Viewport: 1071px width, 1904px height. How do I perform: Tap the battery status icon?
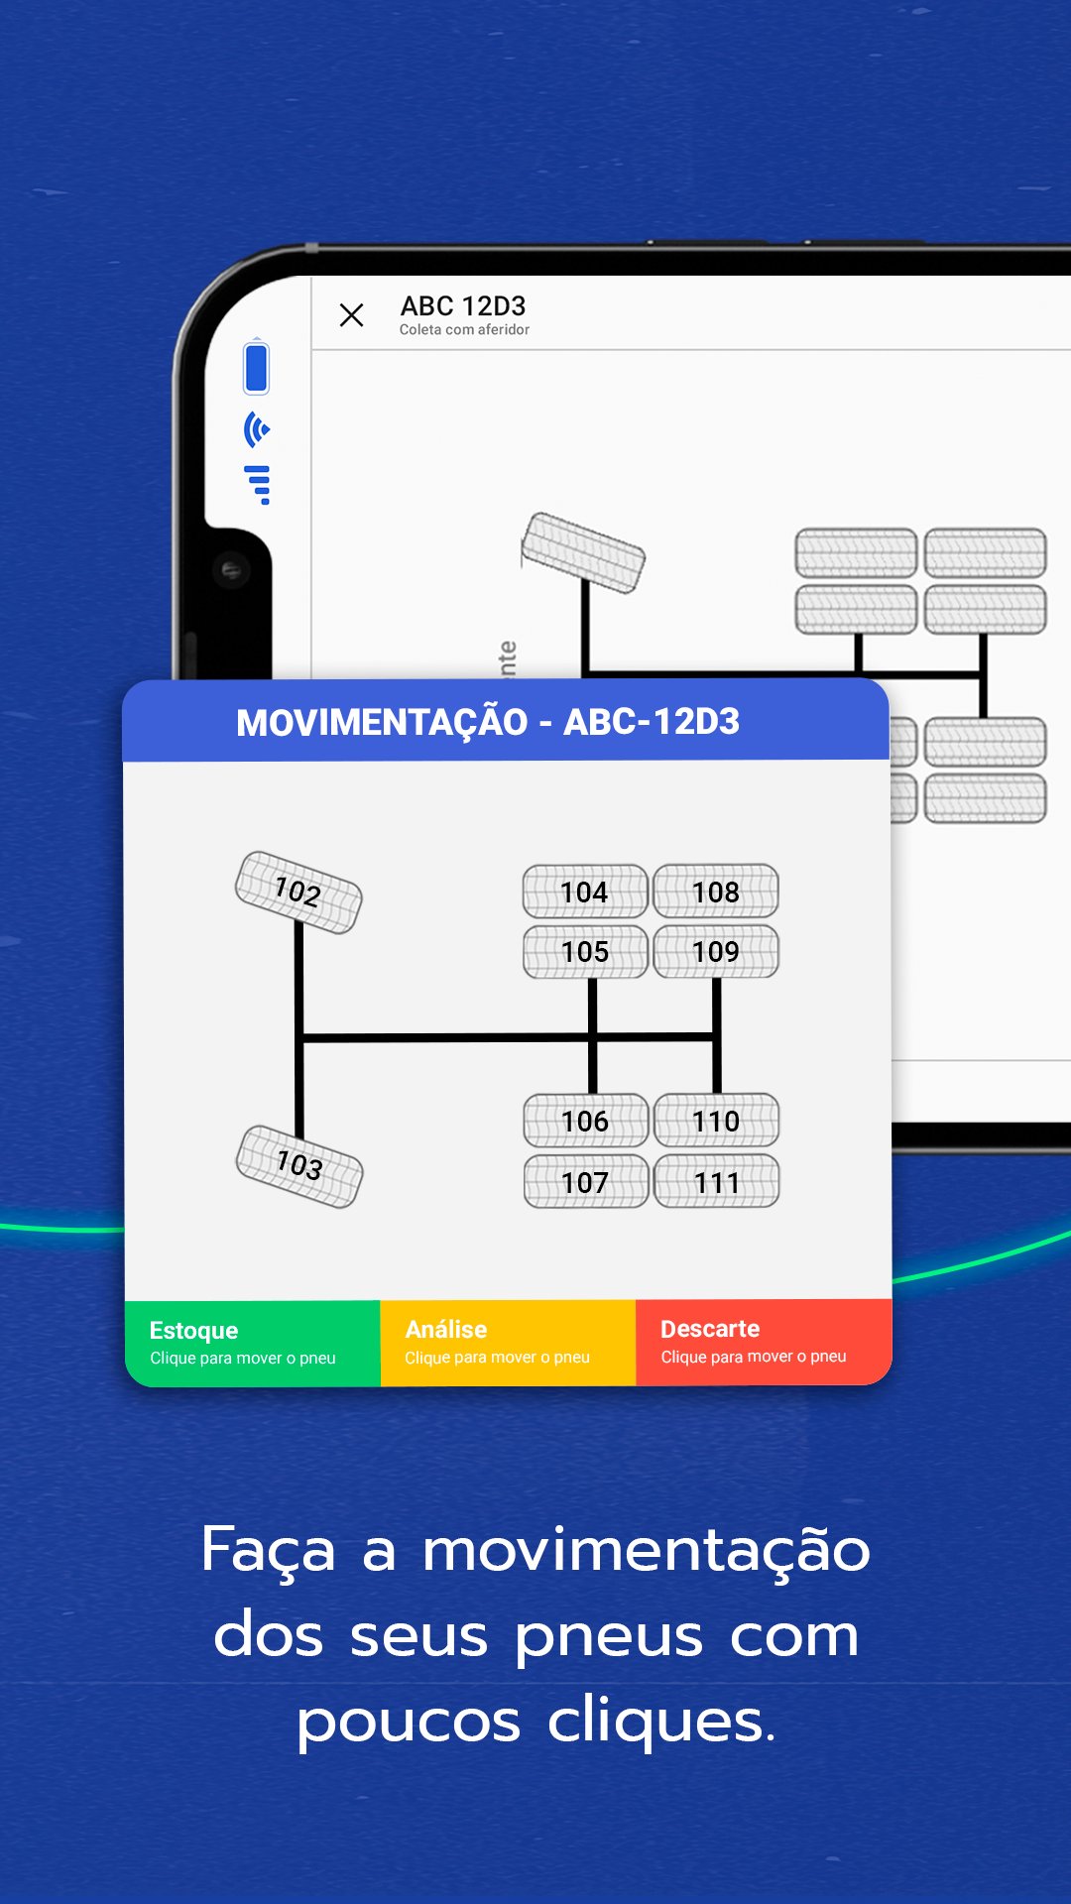(257, 367)
